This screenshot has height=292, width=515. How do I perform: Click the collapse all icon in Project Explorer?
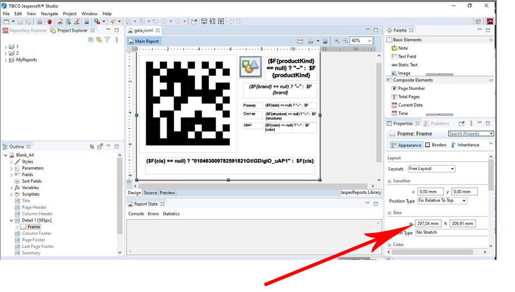click(91, 40)
